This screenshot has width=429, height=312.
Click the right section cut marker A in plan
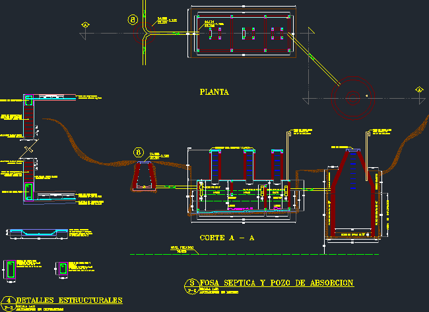pyautogui.click(x=418, y=89)
